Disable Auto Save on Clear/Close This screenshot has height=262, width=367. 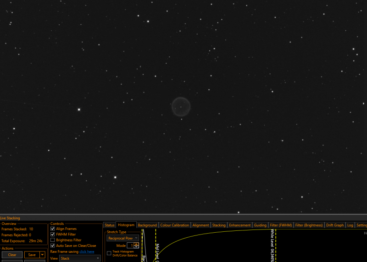[x=53, y=246]
